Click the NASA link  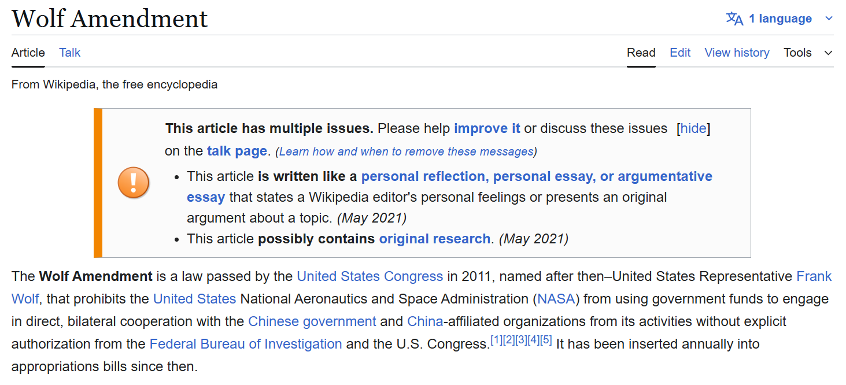coord(556,299)
